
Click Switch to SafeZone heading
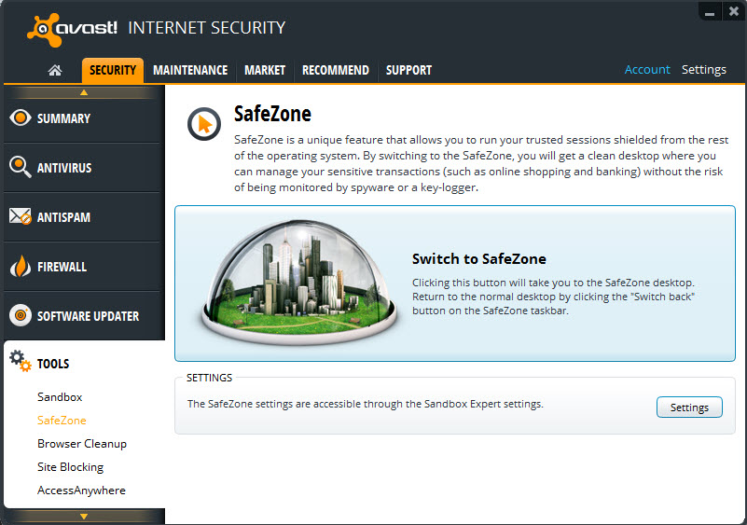478,258
